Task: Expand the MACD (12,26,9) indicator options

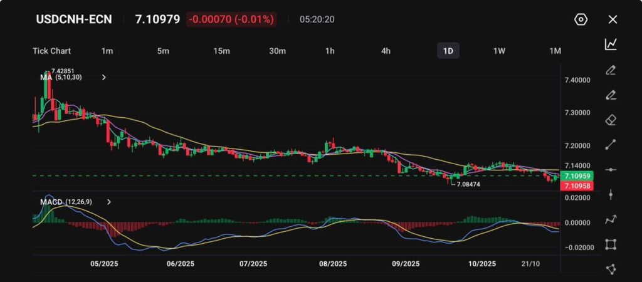Action: point(109,202)
